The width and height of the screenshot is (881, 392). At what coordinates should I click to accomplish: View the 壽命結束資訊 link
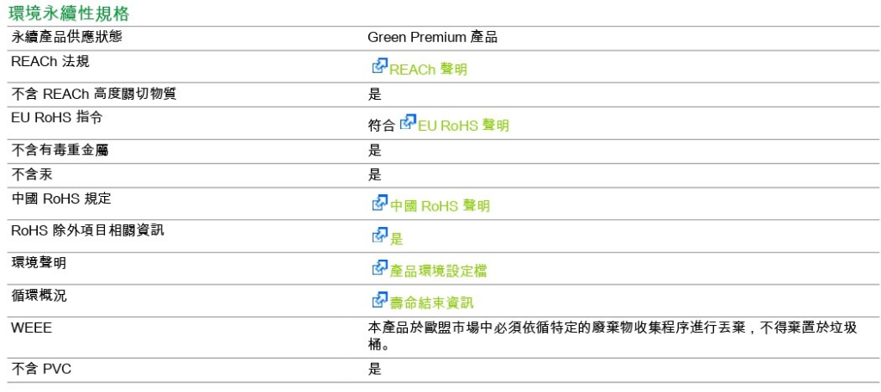(432, 303)
